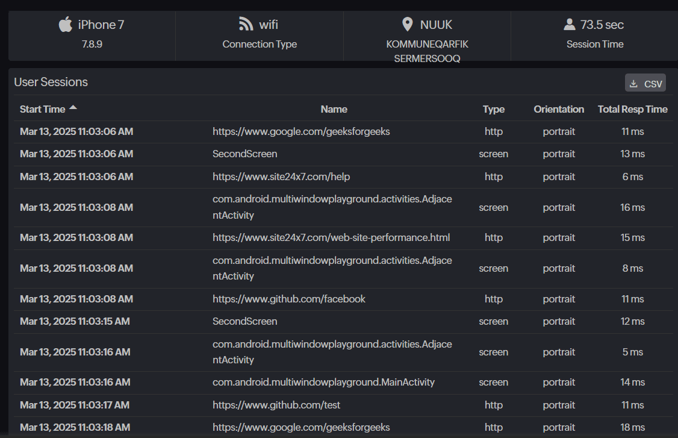
Task: Click the wifi signal icon
Action: tap(246, 24)
